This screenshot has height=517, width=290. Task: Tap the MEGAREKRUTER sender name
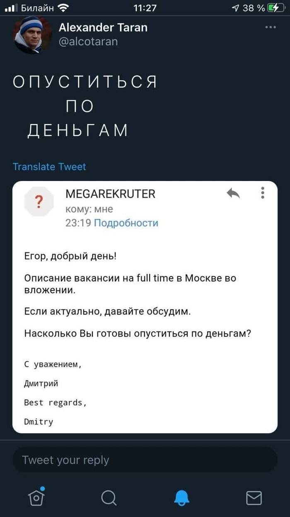click(110, 194)
